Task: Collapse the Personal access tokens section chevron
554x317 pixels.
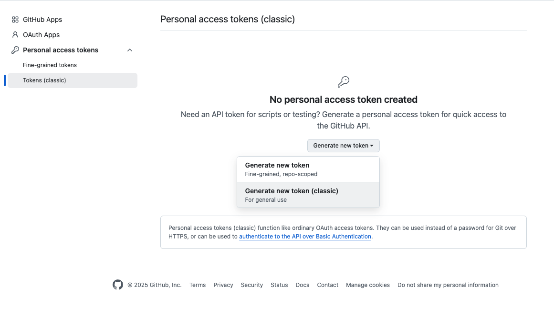Action: pos(130,50)
